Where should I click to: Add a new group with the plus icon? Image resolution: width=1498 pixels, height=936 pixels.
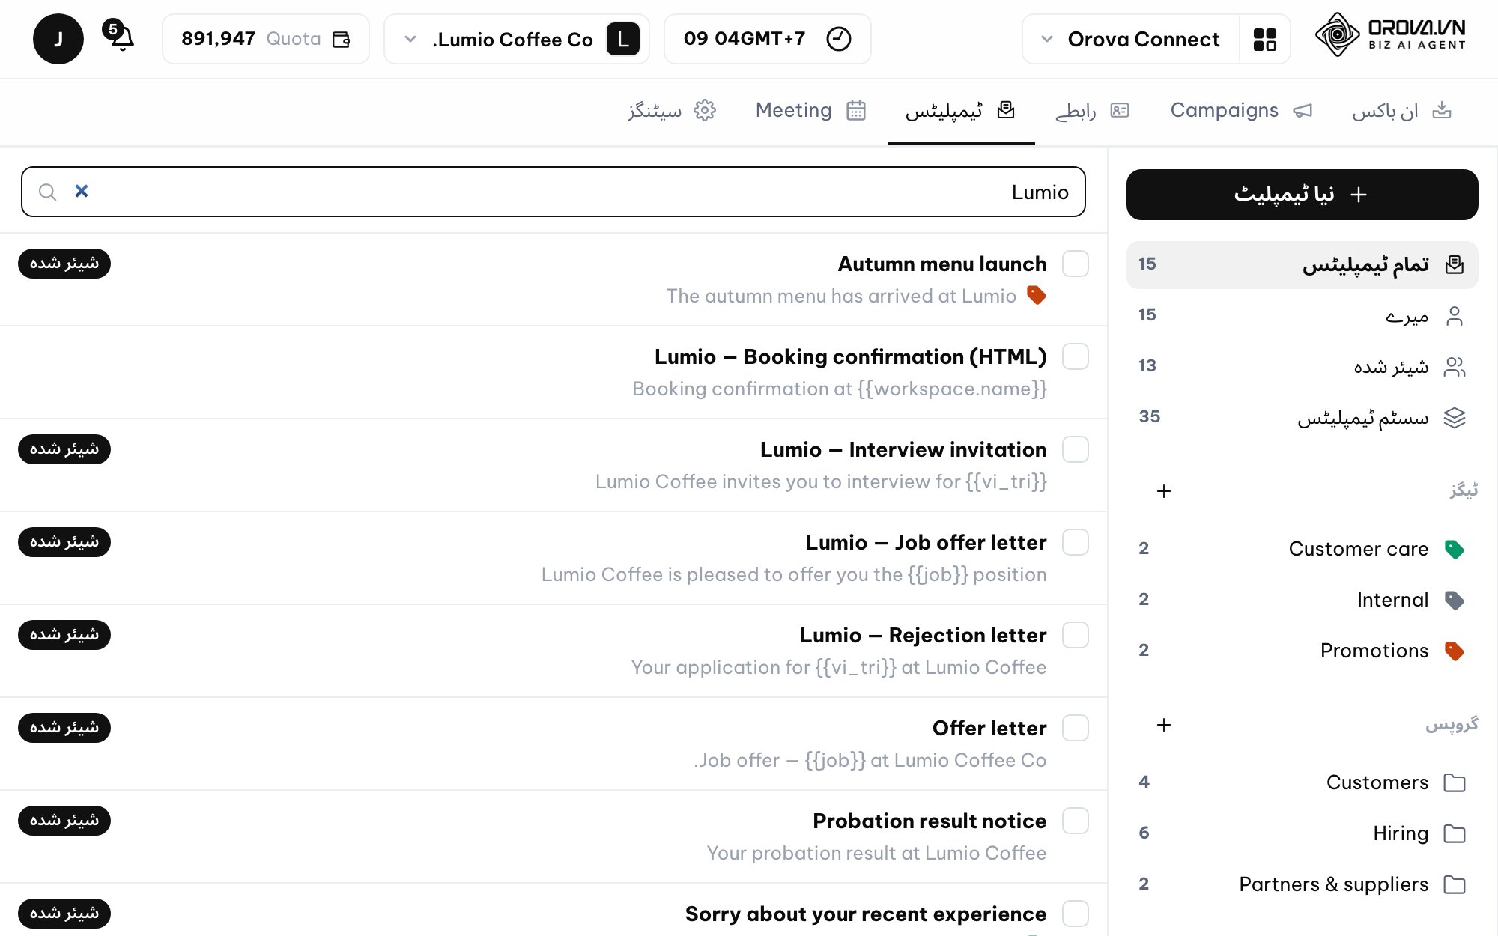1164,725
